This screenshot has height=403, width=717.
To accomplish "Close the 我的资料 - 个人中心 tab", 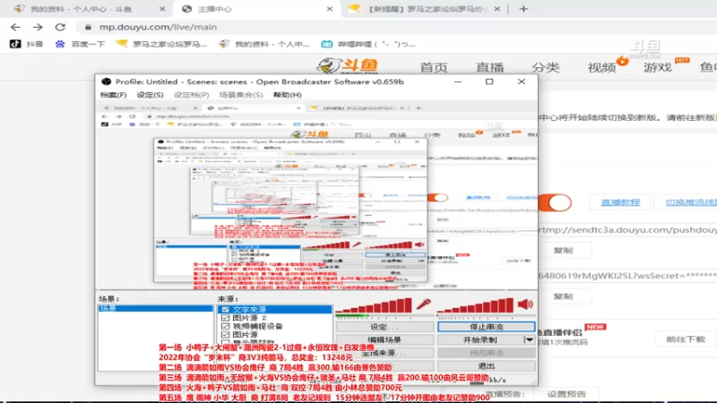I will (x=162, y=9).
